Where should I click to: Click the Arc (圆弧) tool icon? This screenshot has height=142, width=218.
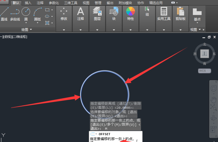37,13
